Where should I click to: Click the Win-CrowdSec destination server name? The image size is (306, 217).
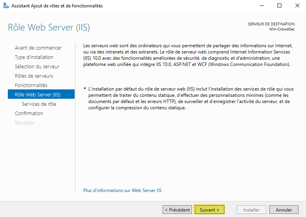coord(282,29)
